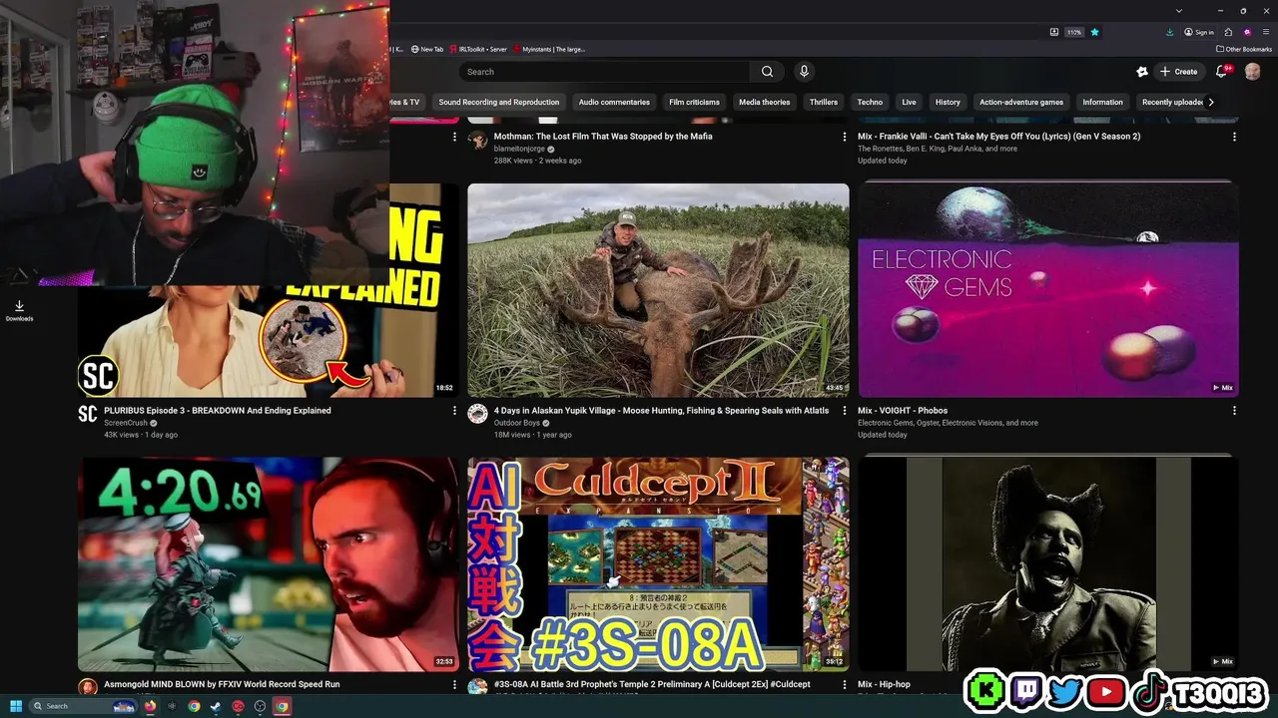Screen dimensions: 1278x718
Task: Select the Information chip
Action: (1102, 102)
